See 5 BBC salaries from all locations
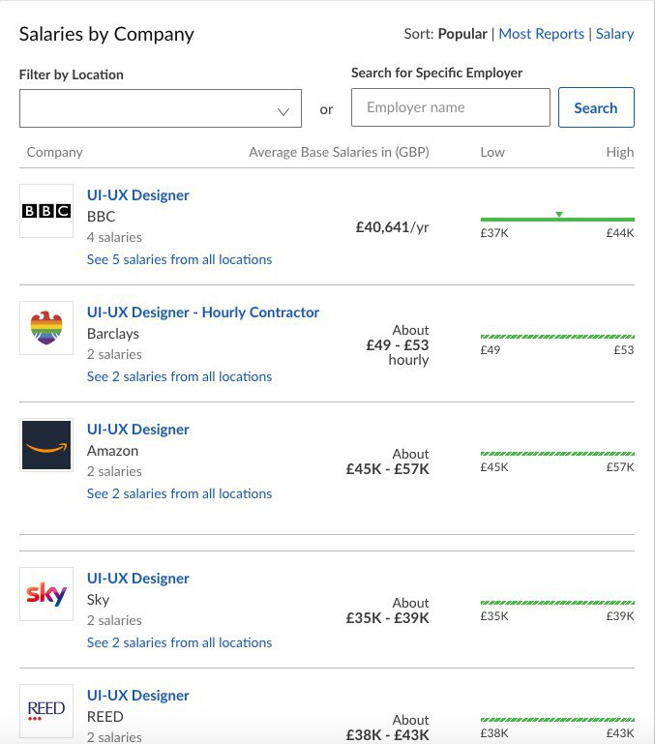The width and height of the screenshot is (655, 744). pos(179,259)
